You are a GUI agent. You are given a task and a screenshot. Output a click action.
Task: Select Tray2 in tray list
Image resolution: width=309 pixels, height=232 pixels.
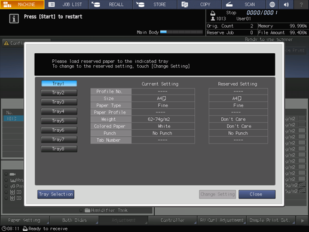(x=59, y=93)
